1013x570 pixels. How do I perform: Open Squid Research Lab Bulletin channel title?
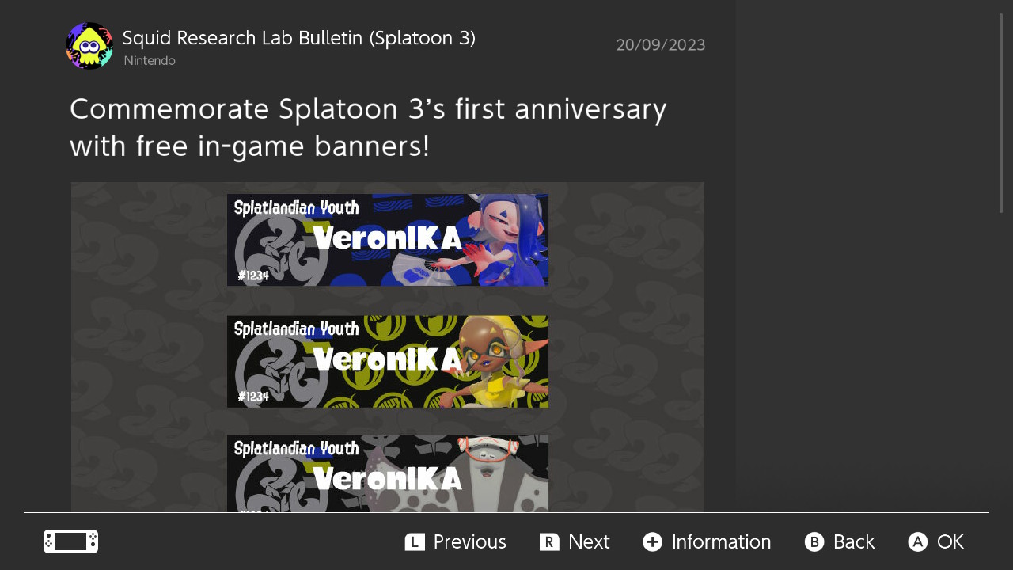pos(299,38)
